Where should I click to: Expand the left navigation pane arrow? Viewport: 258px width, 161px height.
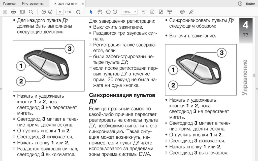[1, 89]
